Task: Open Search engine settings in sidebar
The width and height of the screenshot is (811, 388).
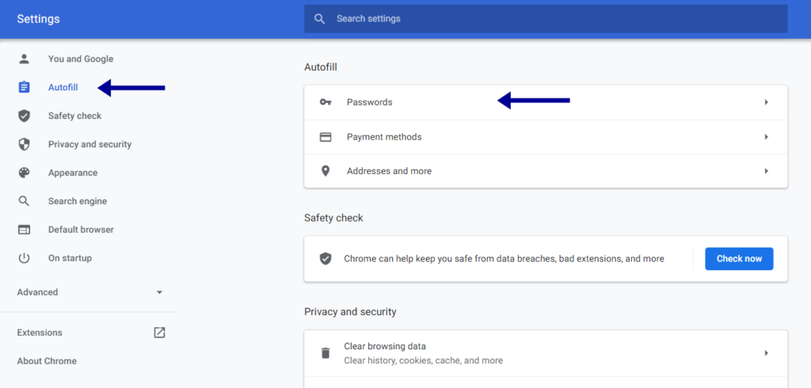Action: 78,201
